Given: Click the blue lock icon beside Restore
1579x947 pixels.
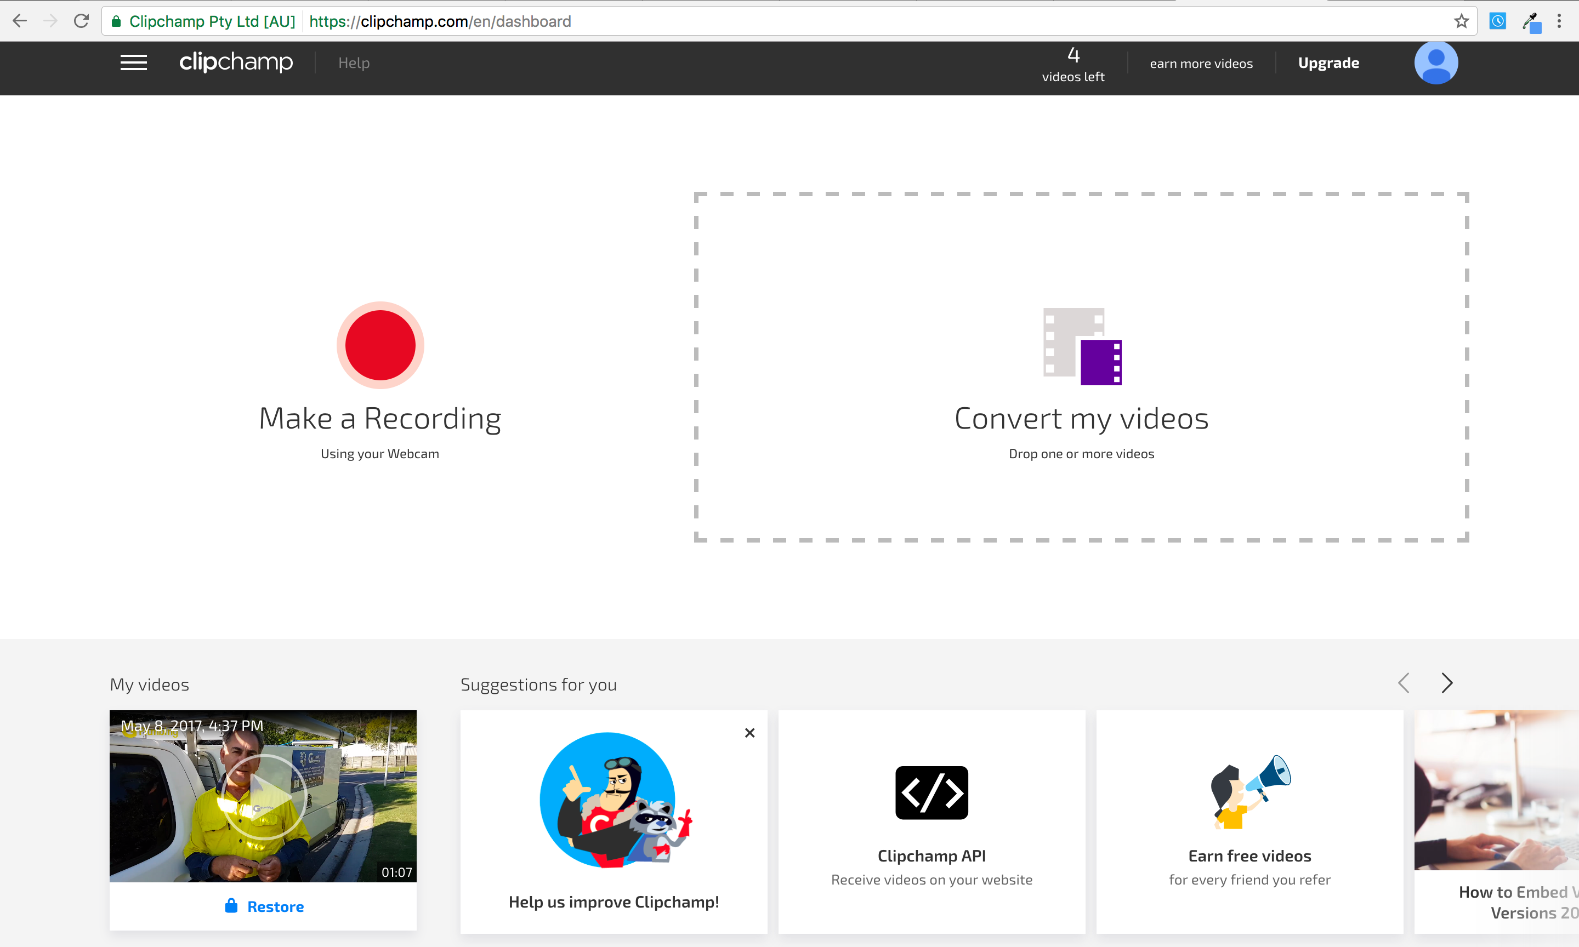Looking at the screenshot, I should click(231, 905).
